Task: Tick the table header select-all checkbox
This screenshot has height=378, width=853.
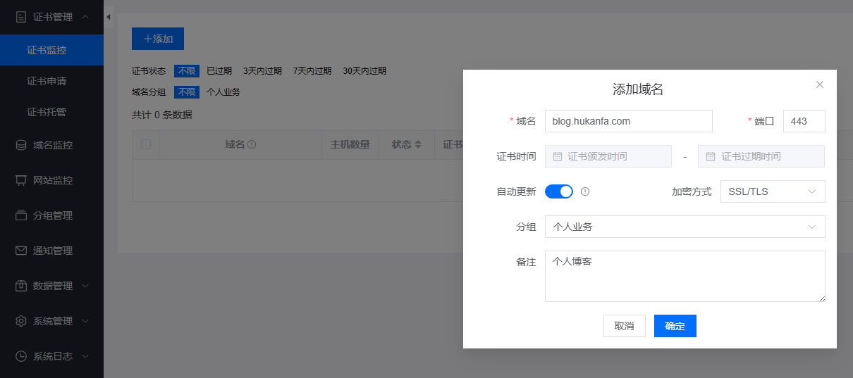Action: [x=146, y=144]
